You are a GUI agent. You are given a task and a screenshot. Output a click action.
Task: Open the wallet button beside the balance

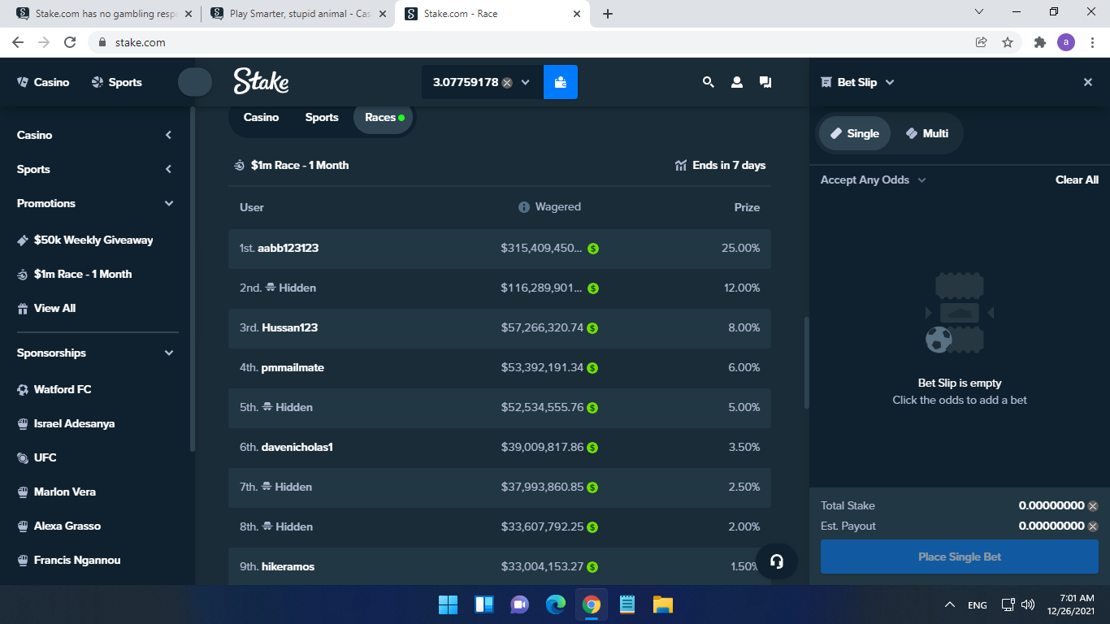[561, 82]
